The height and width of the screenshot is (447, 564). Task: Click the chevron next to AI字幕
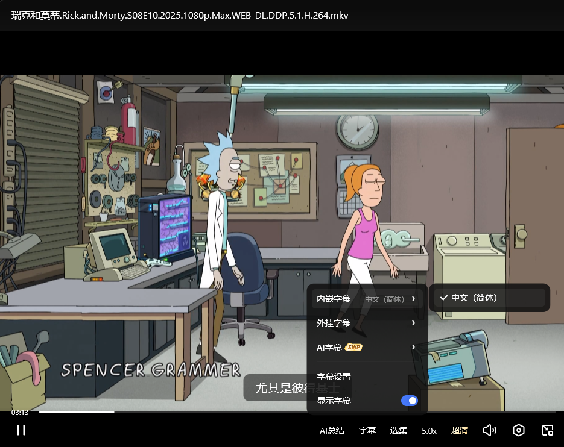click(x=413, y=347)
